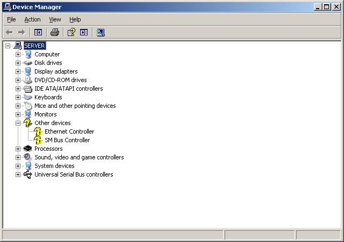Click the System devices icon
The width and height of the screenshot is (344, 242).
point(28,166)
